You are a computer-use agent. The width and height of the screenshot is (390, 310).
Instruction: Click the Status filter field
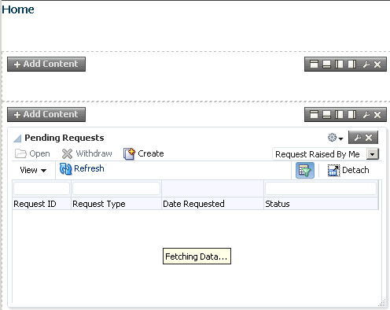pos(321,189)
